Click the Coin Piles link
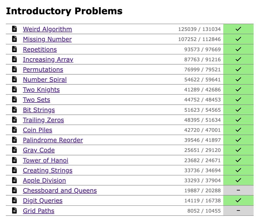 38,130
